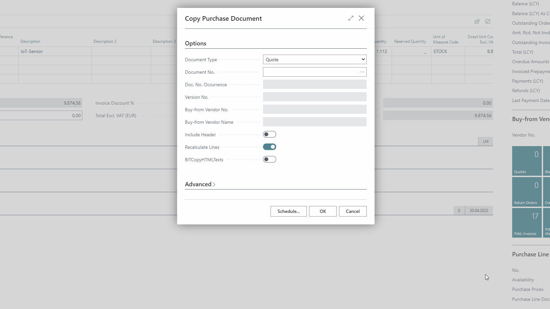Viewport: 550px width, 309px height.
Task: Toggle Include Header switch
Action: pyautogui.click(x=269, y=135)
